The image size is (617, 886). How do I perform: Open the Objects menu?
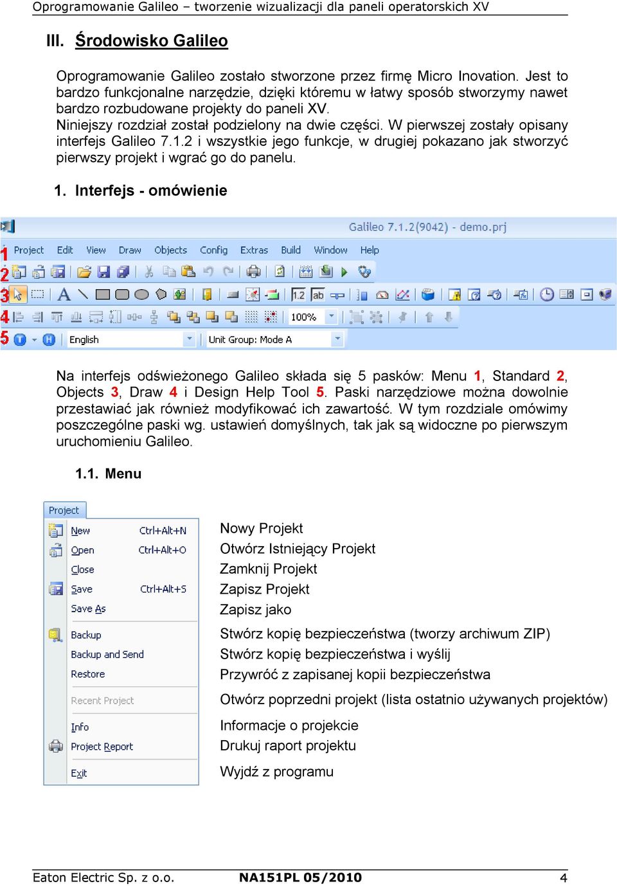170,250
